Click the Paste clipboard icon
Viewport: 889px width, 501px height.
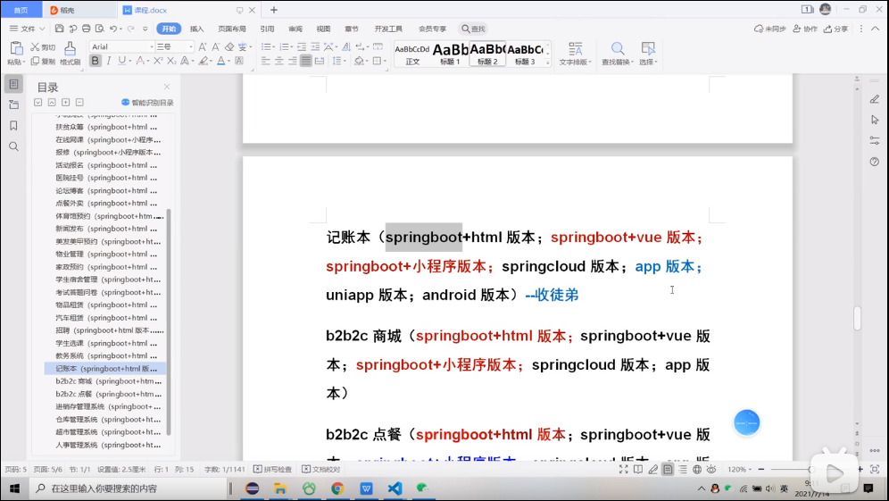pyautogui.click(x=16, y=49)
